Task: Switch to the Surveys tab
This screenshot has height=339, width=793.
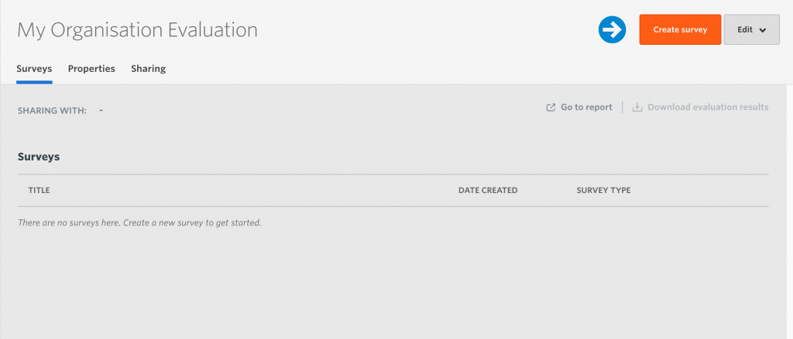Action: pos(34,69)
